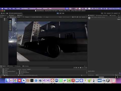The image size is (121, 91).
Task: Open Blender from the Dock
Action: coord(28,81)
